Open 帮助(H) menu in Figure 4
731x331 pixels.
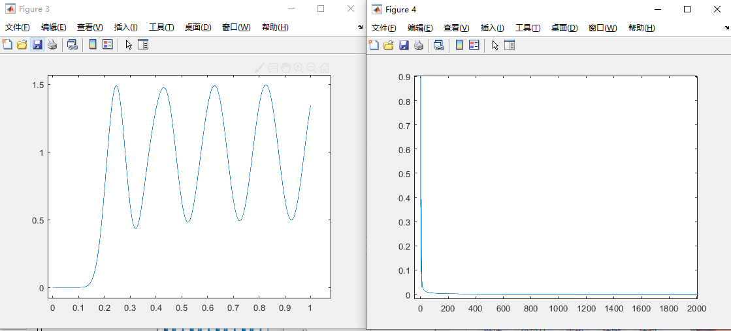tap(642, 28)
